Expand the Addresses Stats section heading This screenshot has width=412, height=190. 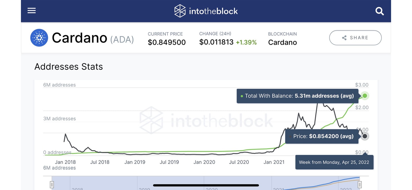point(68,67)
